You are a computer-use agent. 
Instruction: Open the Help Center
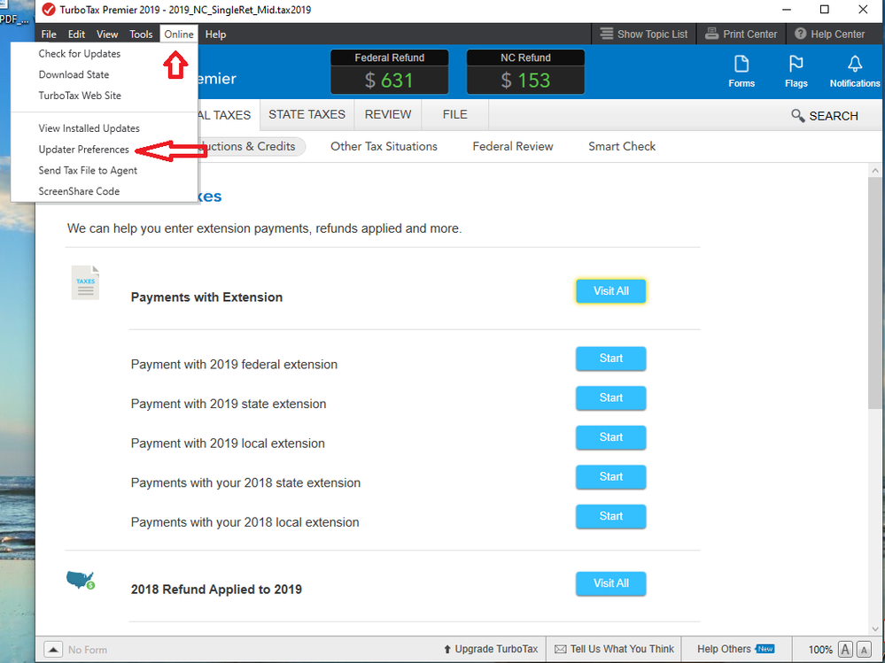[x=830, y=35]
